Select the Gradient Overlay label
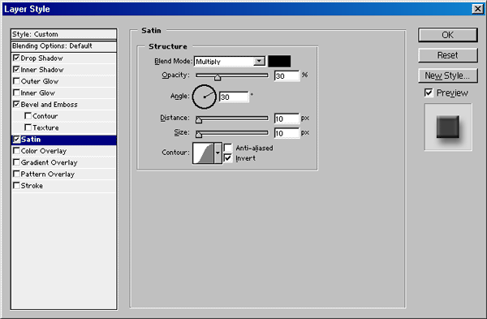487x319 pixels. click(49, 162)
